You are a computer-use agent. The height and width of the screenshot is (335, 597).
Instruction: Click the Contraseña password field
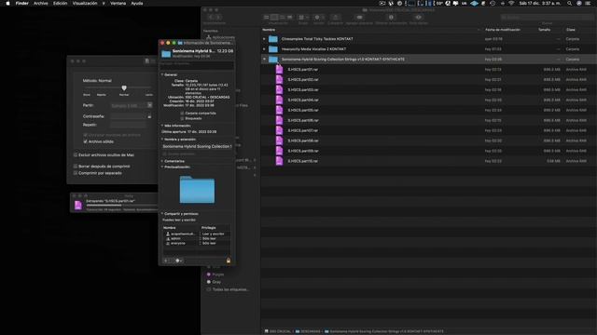point(129,116)
